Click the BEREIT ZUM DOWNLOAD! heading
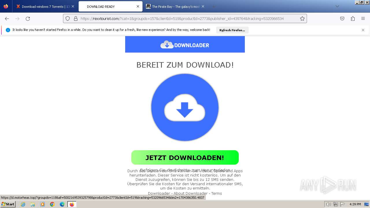Image resolution: width=370 pixels, height=208 pixels. 185,65
